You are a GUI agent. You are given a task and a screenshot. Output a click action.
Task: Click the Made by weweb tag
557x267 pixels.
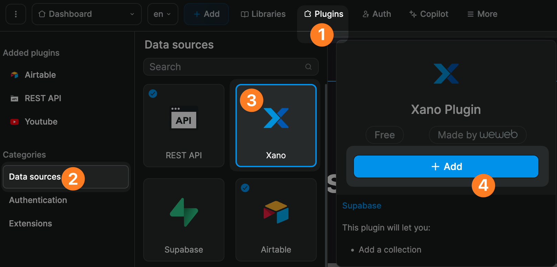click(x=478, y=135)
